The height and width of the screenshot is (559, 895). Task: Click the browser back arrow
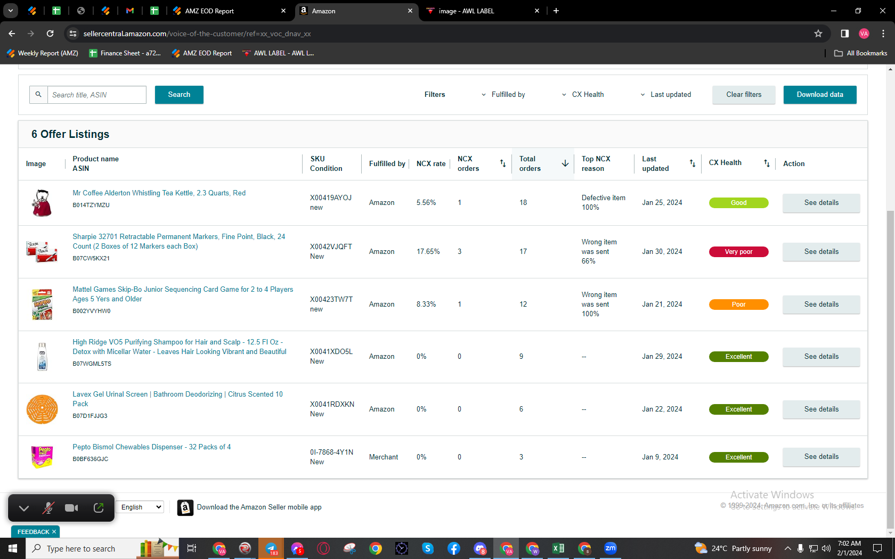12,34
